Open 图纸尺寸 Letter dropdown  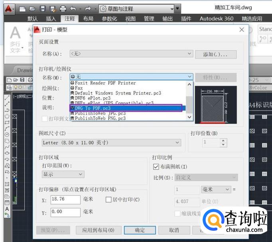point(112,143)
